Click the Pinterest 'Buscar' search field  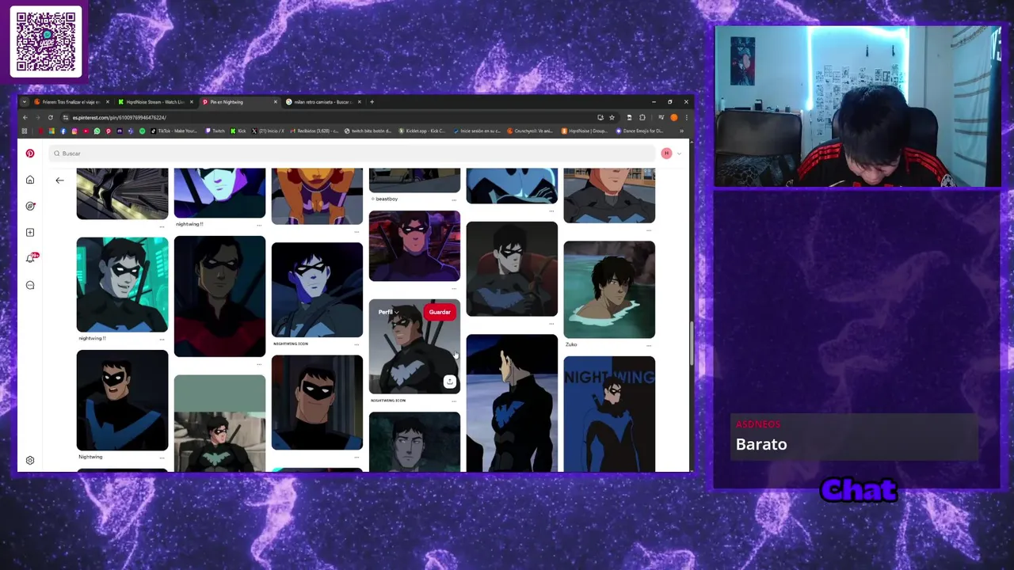pos(353,154)
